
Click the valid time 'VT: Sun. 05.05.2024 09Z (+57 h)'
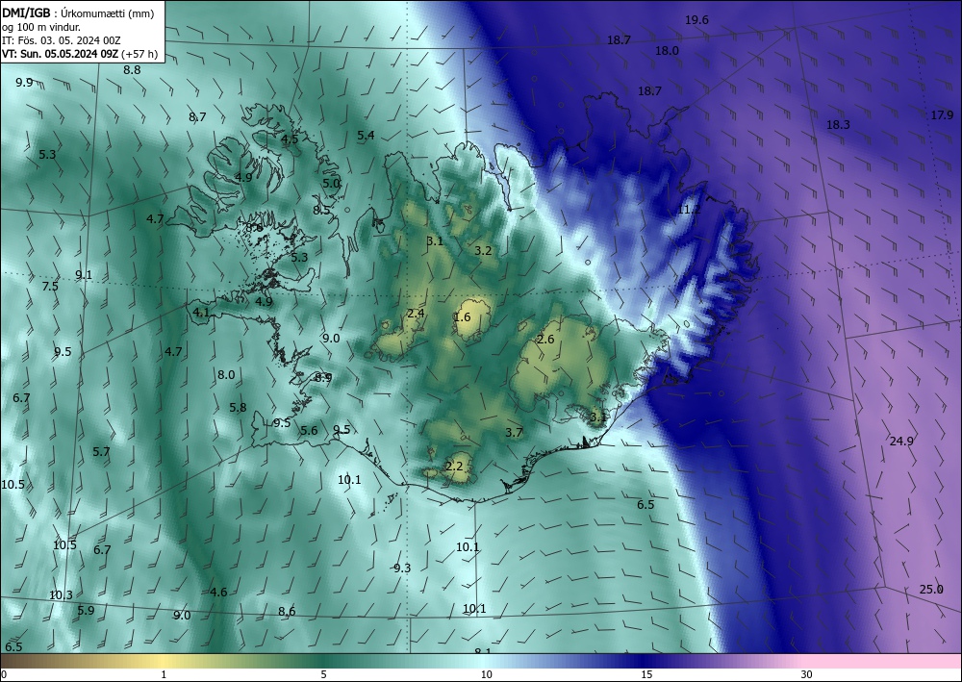(80, 54)
